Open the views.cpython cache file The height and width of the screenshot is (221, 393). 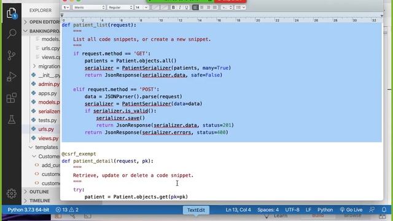[x=50, y=57]
